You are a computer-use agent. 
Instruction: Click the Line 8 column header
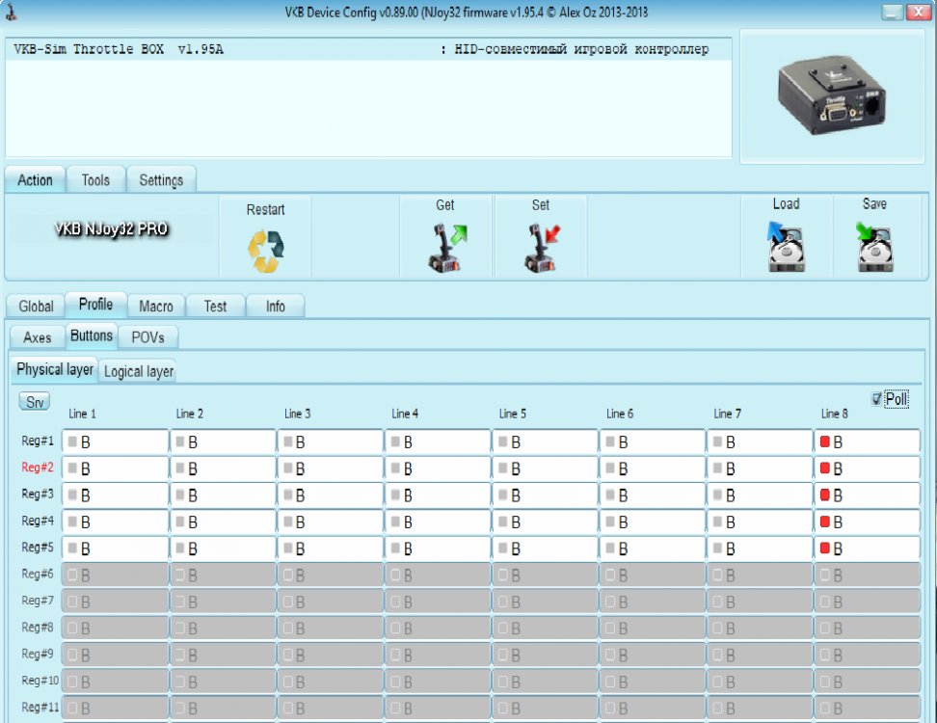835,414
